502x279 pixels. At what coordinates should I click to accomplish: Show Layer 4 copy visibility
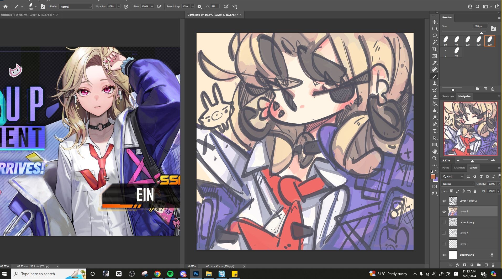444,222
